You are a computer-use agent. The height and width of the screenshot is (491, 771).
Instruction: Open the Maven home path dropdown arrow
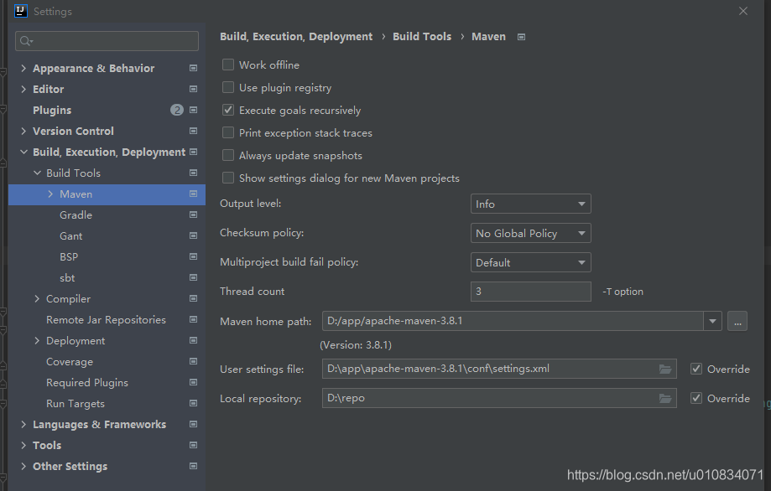coord(712,321)
